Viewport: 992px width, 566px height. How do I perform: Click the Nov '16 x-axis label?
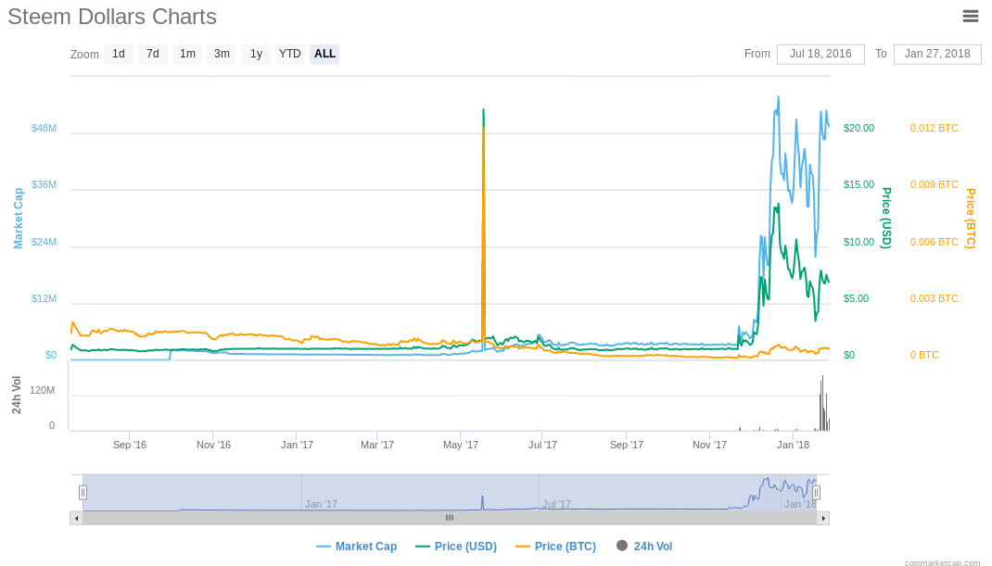(x=213, y=446)
